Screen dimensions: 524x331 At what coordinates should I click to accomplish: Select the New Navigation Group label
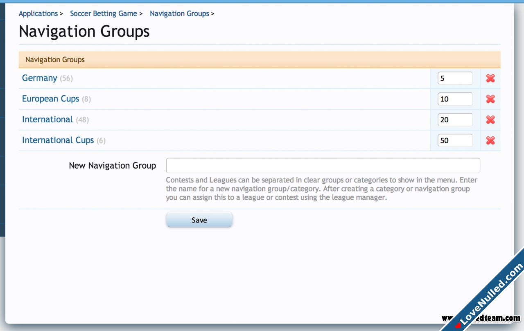click(x=113, y=166)
